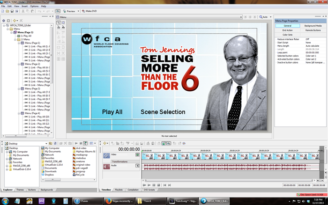Collapse the Menu (Page 4) tree node

[19, 113]
